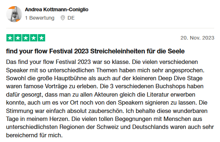
Task: Open Andrea Kottmann-Coniglio's profile avatar
Action: (x=14, y=14)
